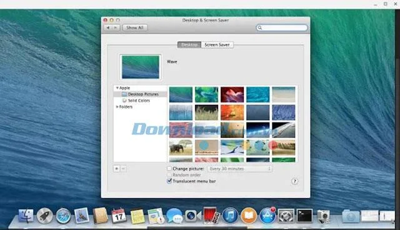Viewport: 400px width, 230px height.
Task: Open Messages speech bubble icon in the Dock
Action: [x=174, y=216]
